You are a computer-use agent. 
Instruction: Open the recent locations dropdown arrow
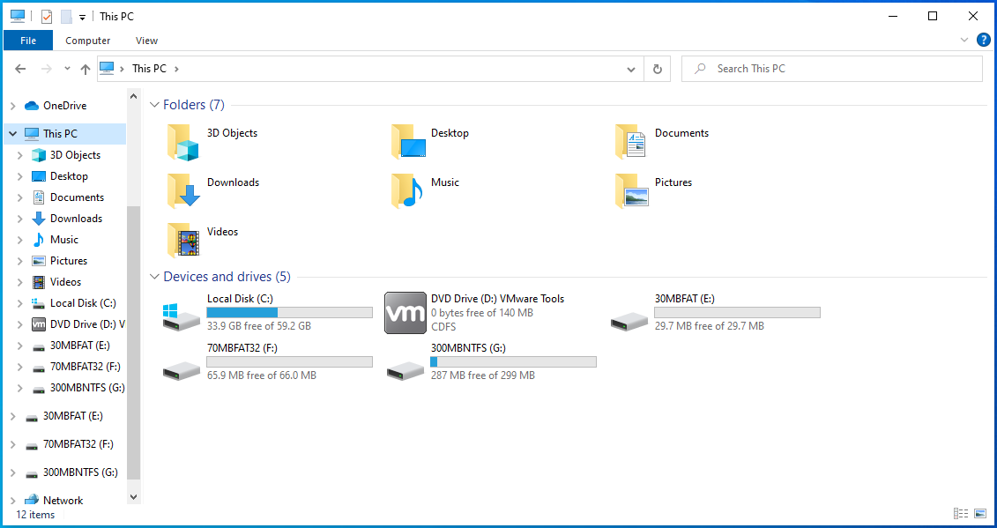(67, 69)
